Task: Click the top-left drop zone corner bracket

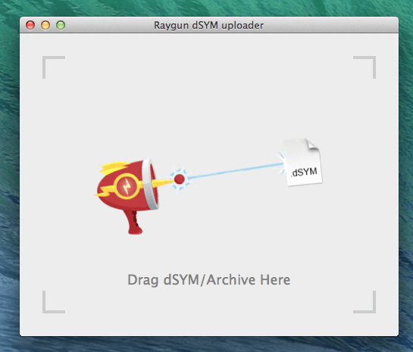Action: pos(54,67)
